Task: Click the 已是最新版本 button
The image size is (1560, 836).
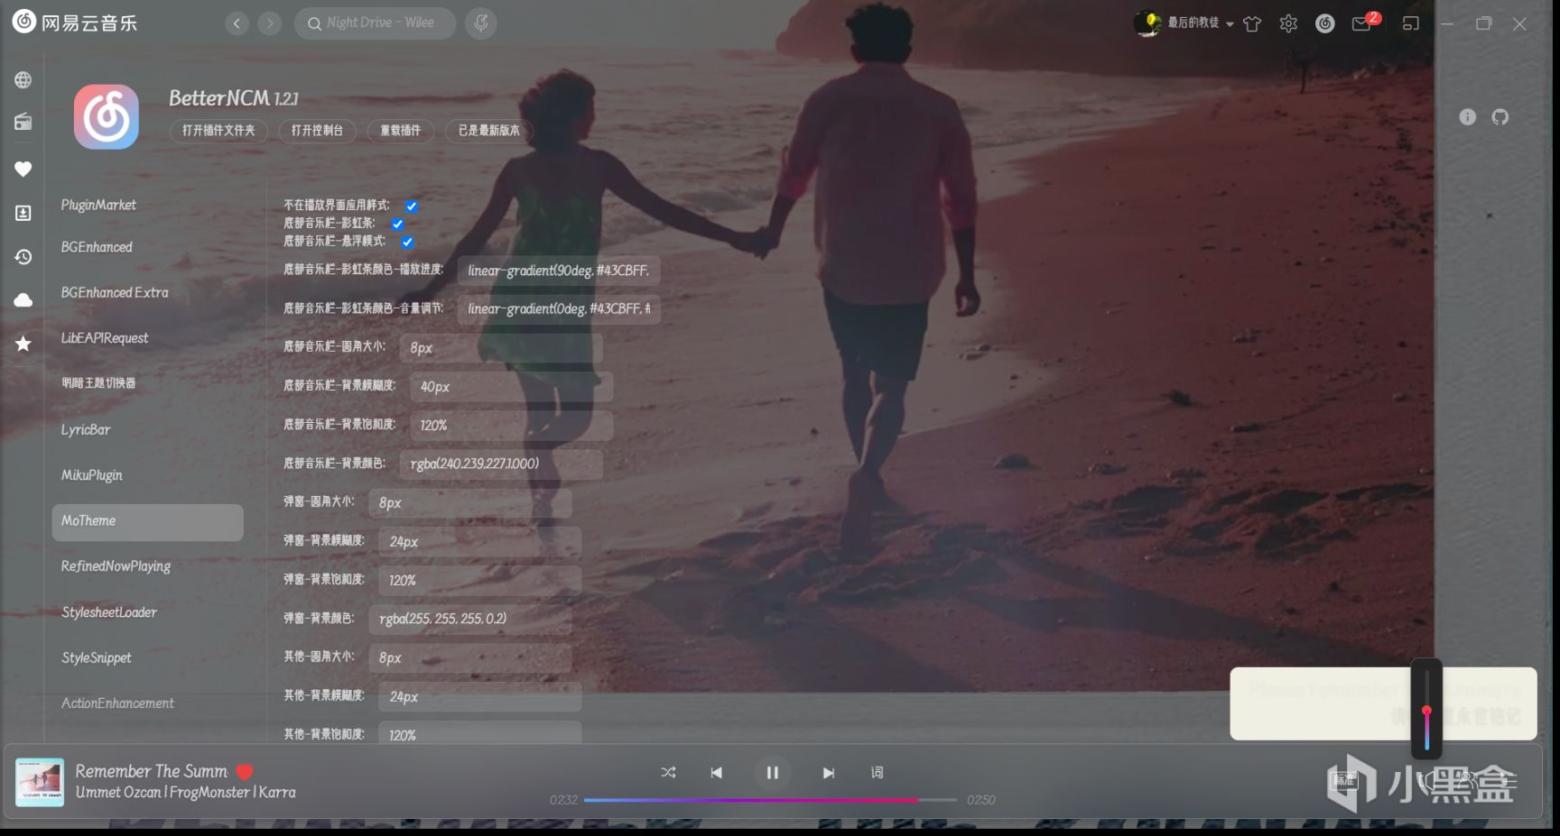Action: [x=488, y=131]
